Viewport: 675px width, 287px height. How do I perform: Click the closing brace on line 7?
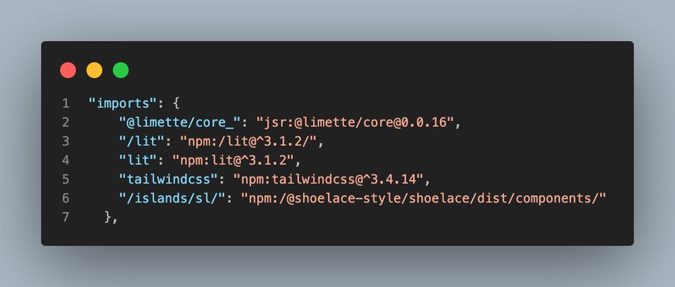coord(107,217)
